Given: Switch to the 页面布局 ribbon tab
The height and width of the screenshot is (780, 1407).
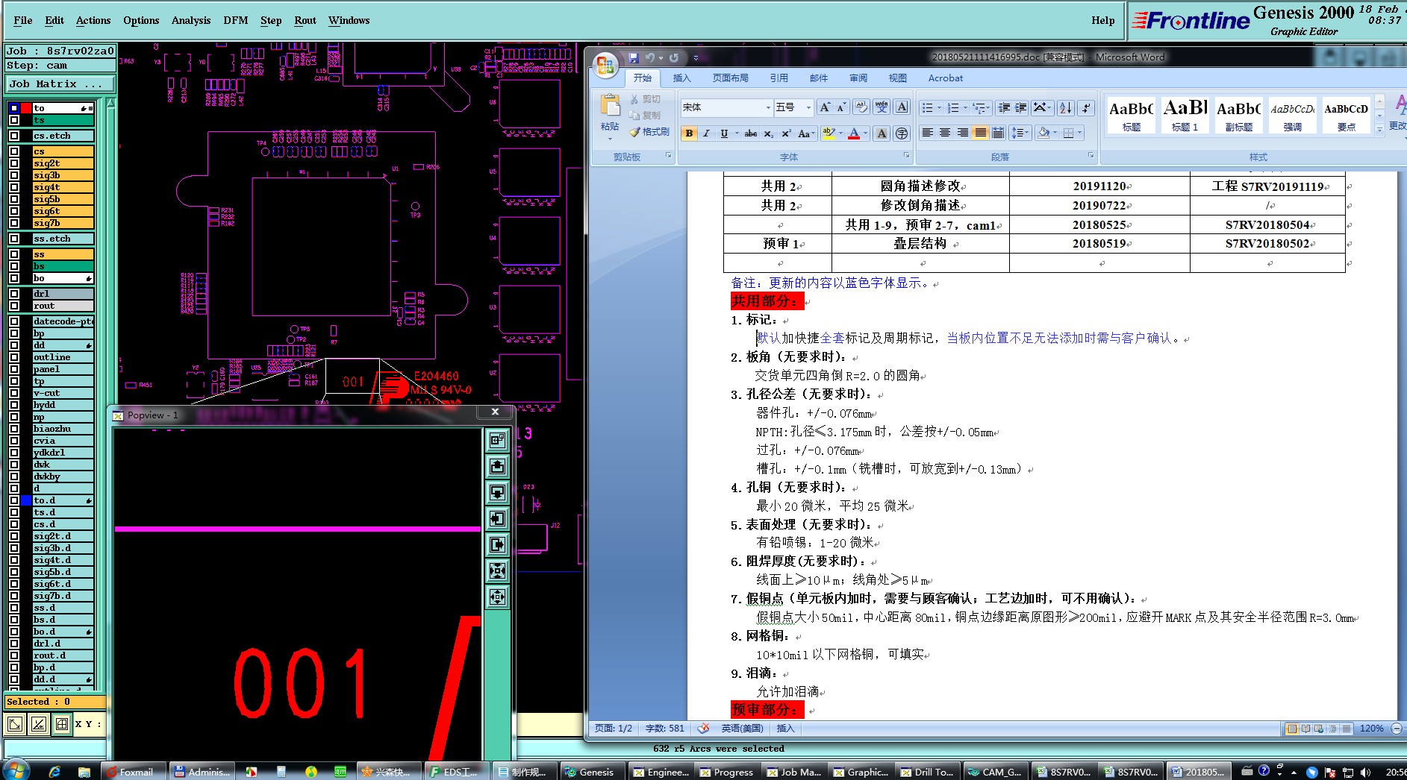Looking at the screenshot, I should pos(731,78).
